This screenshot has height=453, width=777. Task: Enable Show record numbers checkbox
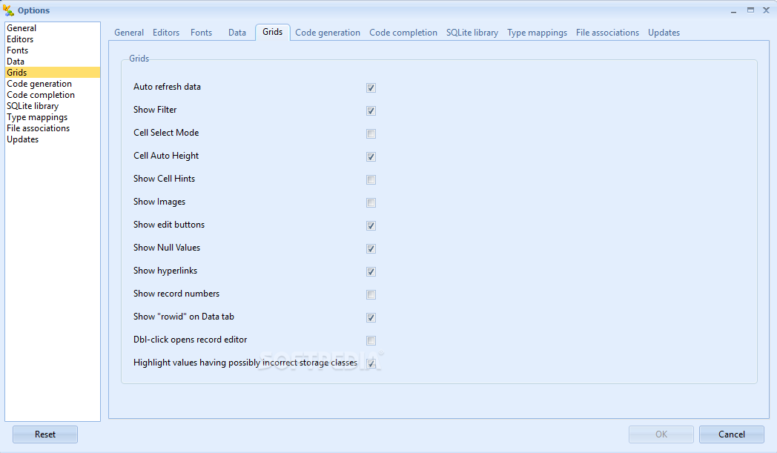371,294
